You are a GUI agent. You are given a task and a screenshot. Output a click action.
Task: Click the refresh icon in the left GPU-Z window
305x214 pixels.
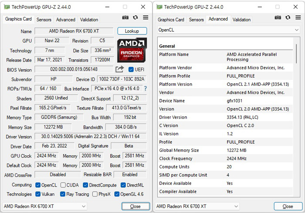click(136, 17)
